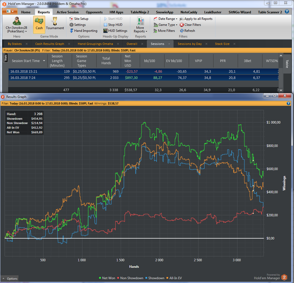Close the Stack Size report tab
This screenshot has height=283, width=294.
[234, 44]
